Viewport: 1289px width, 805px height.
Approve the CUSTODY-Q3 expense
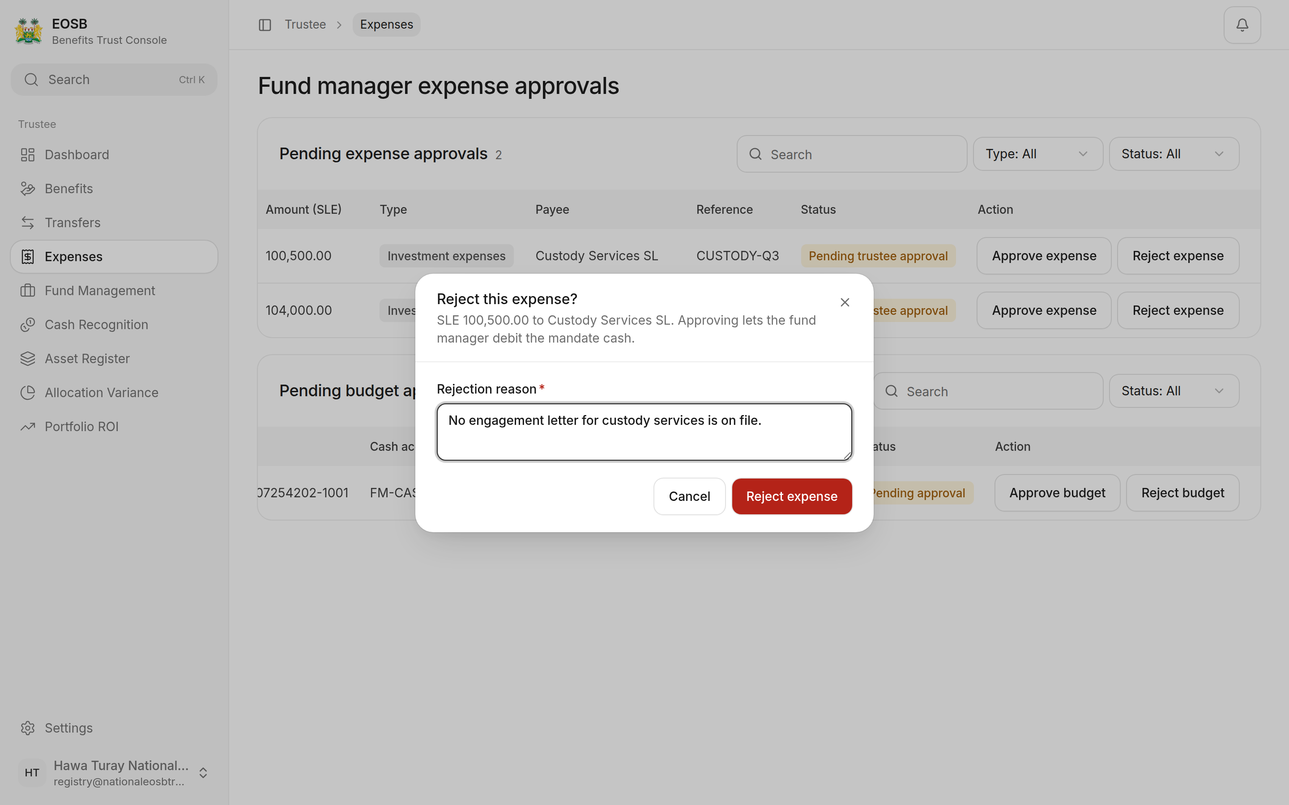[x=1044, y=256]
